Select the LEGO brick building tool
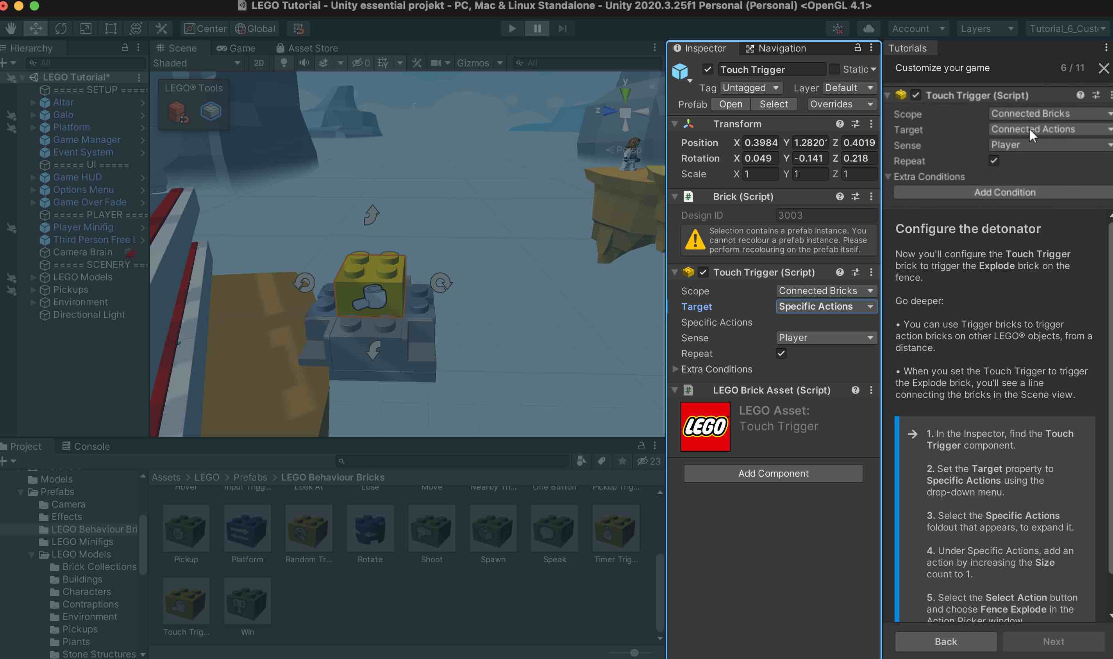1113x659 pixels. point(178,112)
